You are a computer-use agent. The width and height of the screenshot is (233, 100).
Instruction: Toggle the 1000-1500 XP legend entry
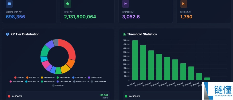[x=48, y=78]
